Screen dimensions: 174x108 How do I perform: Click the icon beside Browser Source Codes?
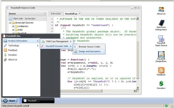coord(76,47)
